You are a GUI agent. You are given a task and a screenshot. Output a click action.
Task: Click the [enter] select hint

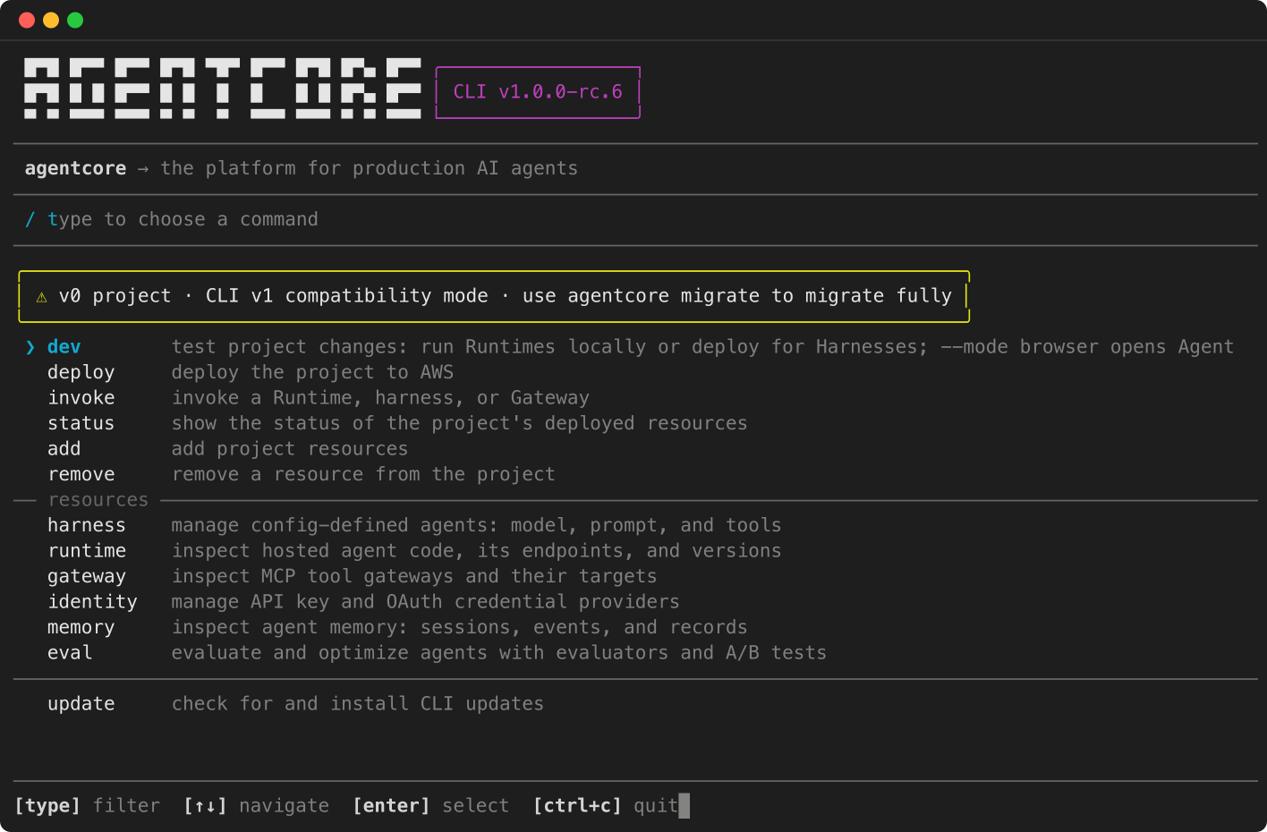pos(431,806)
